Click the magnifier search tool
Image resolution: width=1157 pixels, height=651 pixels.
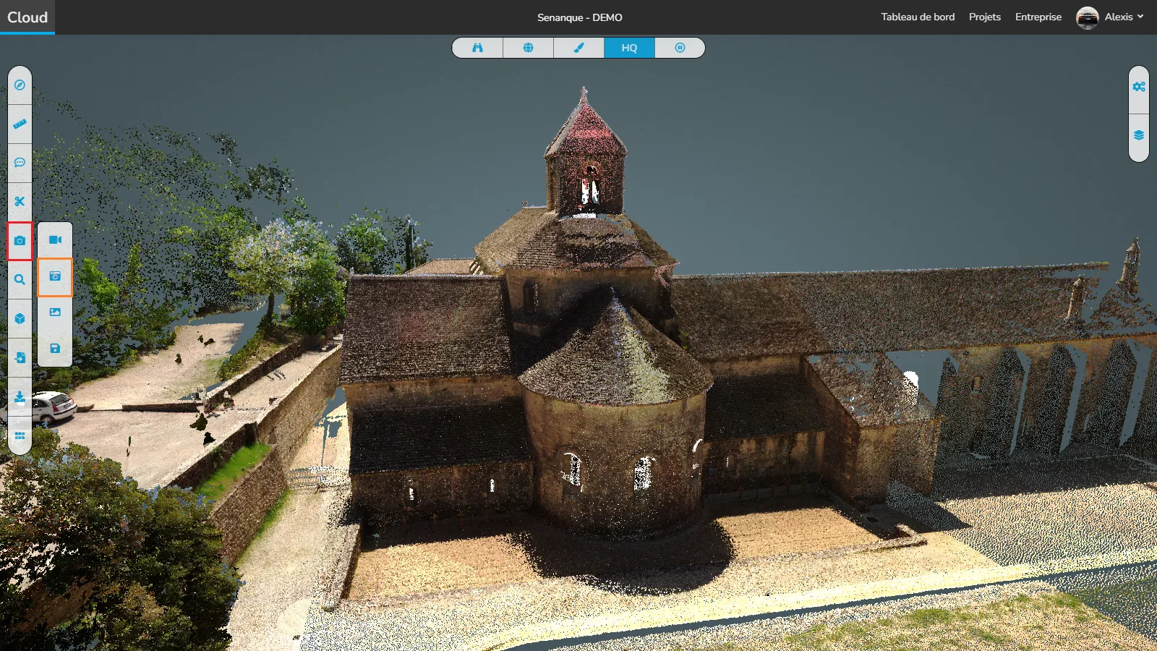20,280
